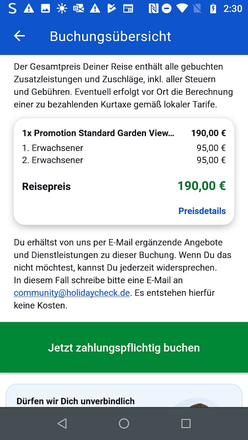Tap the Reisepreis 190,00 € total
The height and width of the screenshot is (440, 248).
tap(124, 187)
